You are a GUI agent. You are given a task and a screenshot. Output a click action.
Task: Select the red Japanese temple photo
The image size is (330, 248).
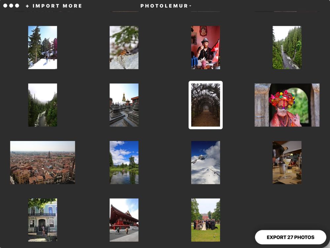[124, 220]
